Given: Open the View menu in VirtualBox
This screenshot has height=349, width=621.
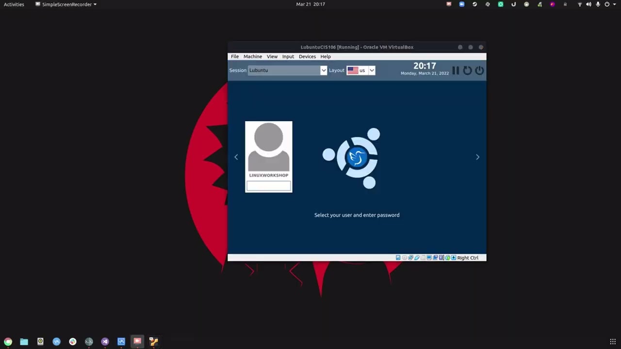Looking at the screenshot, I should point(272,57).
